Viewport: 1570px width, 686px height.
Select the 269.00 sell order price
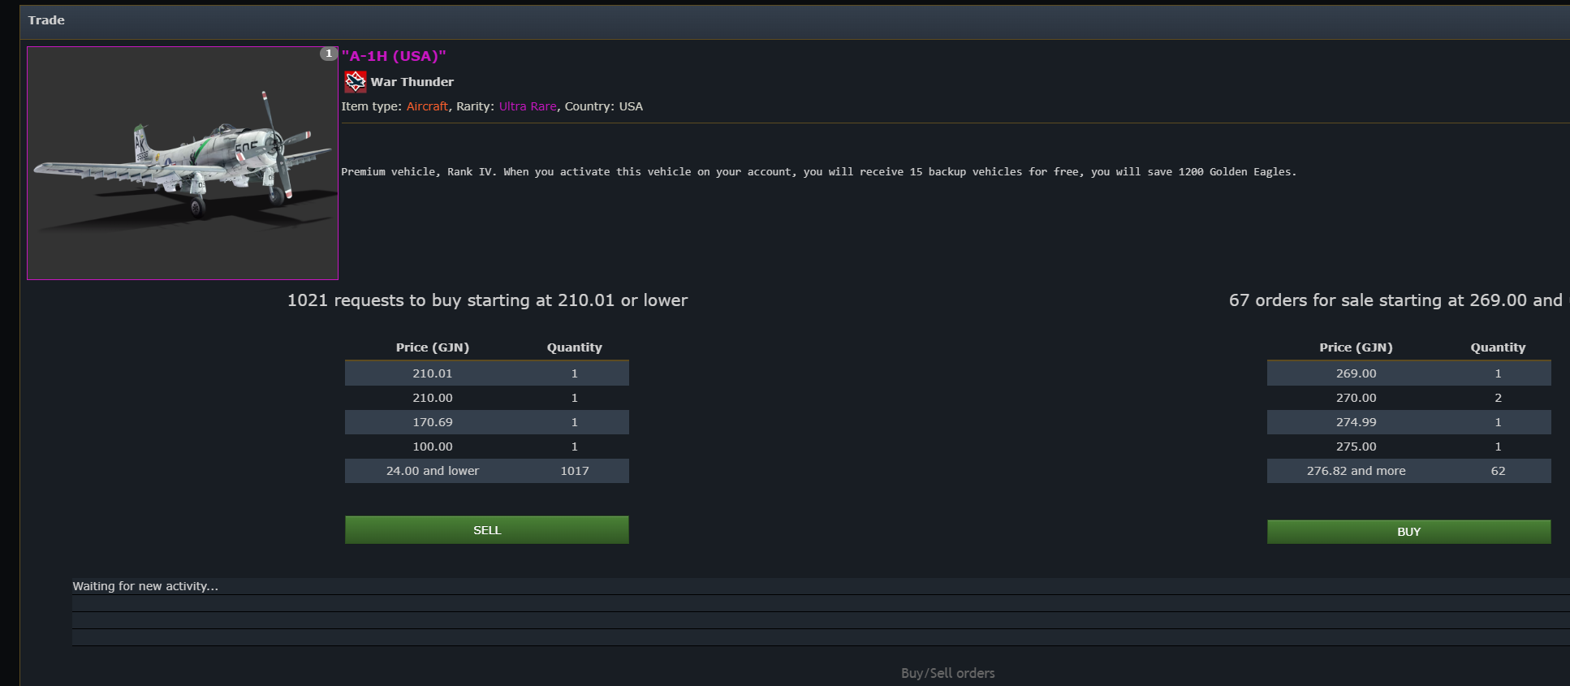[1356, 373]
